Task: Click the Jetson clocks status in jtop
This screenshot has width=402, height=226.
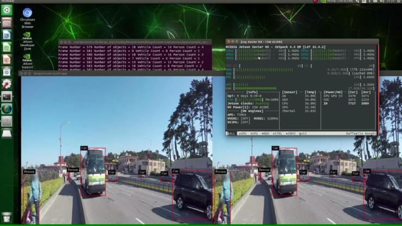Action: coord(248,103)
